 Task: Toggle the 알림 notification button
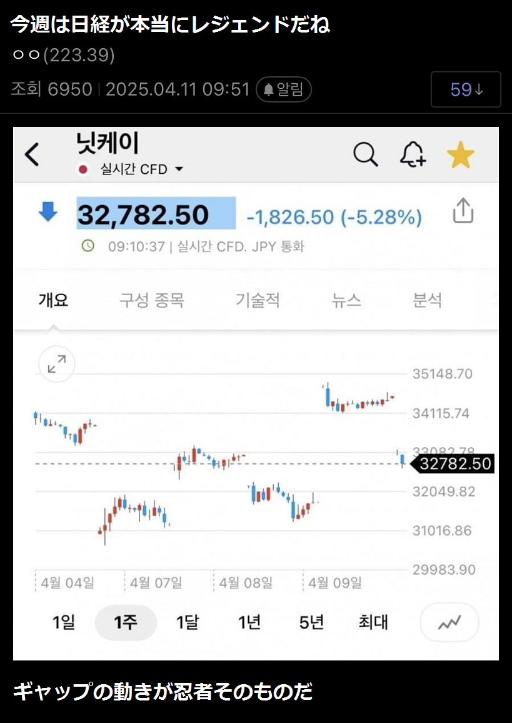pyautogui.click(x=284, y=89)
